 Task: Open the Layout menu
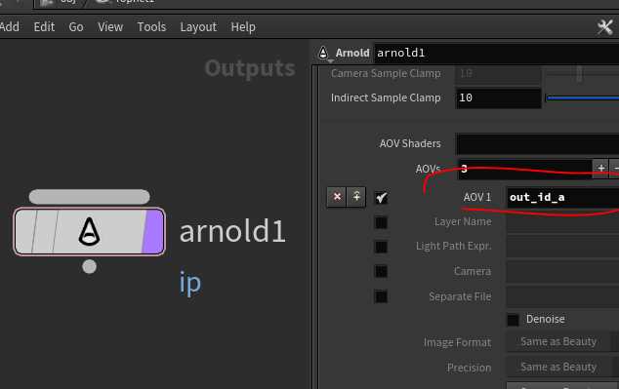tap(198, 27)
